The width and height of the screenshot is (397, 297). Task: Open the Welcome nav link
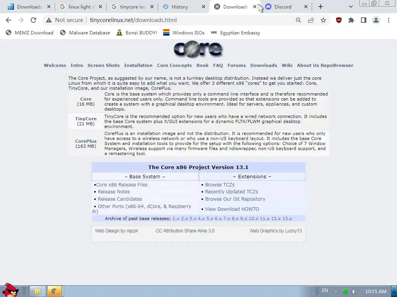[55, 65]
